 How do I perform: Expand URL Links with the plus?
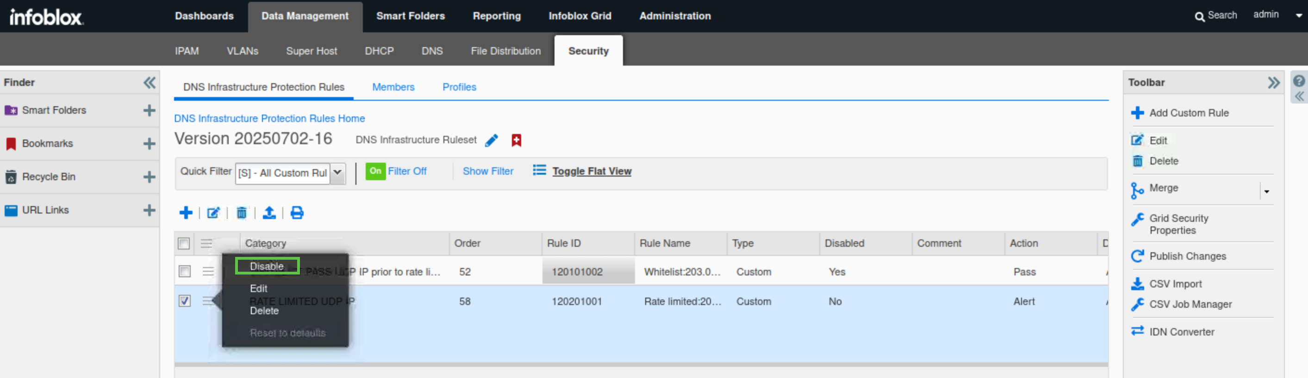(149, 210)
